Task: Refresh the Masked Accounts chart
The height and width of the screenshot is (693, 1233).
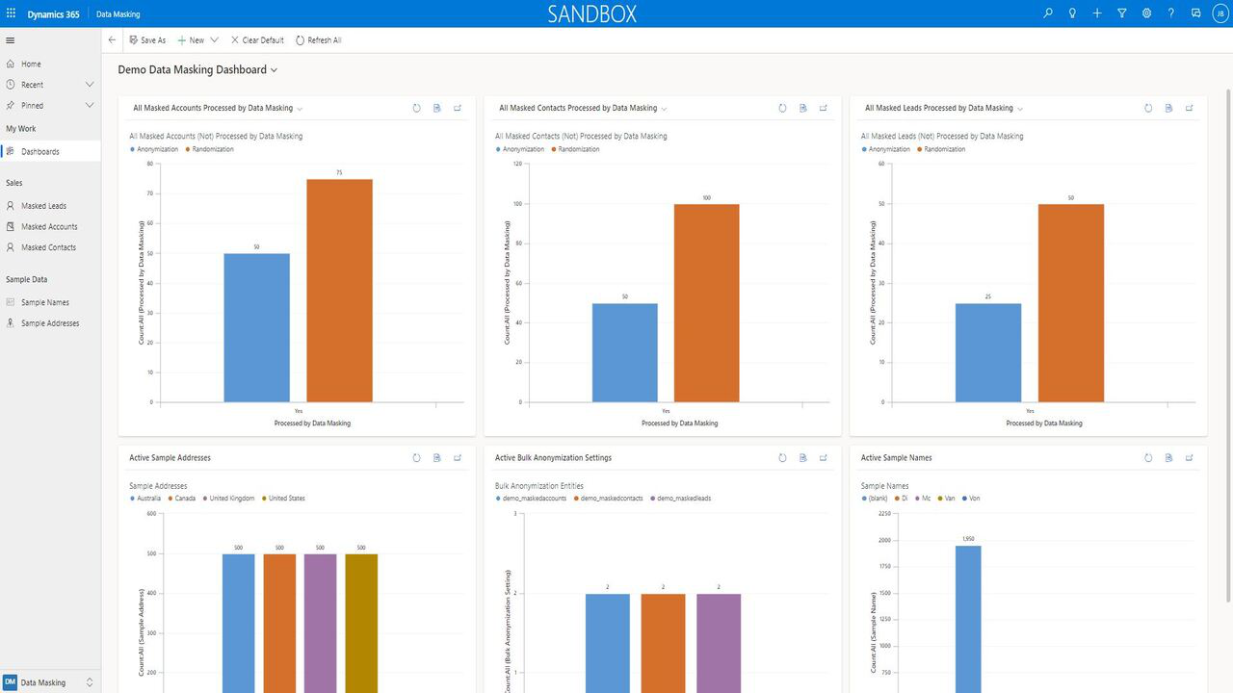Action: pos(416,108)
